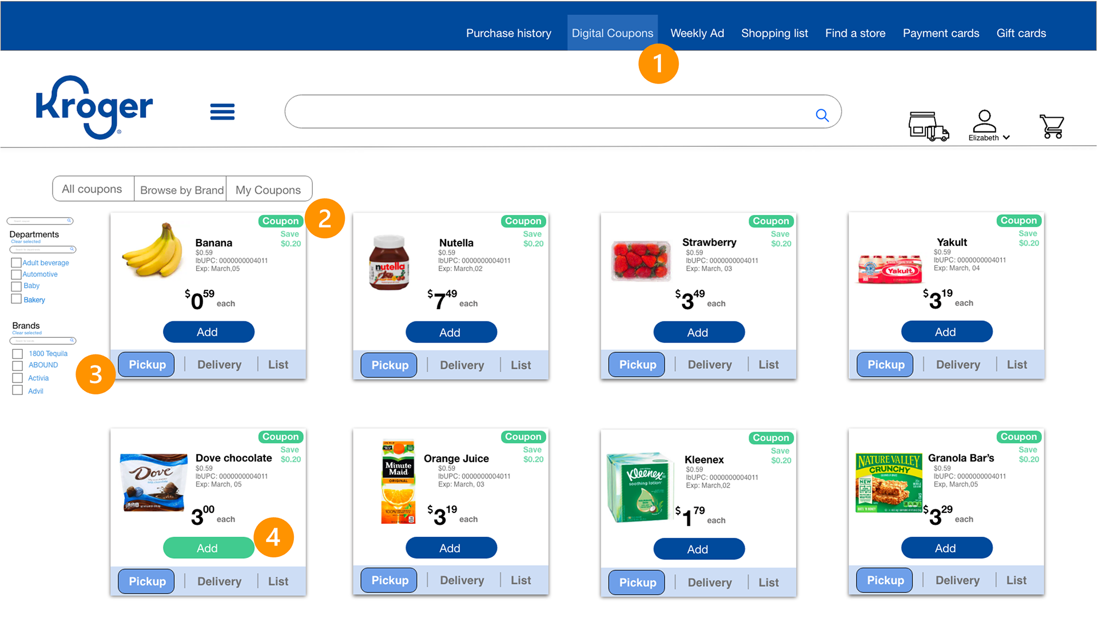Clear selected brands link
The height and width of the screenshot is (618, 1098).
[27, 333]
